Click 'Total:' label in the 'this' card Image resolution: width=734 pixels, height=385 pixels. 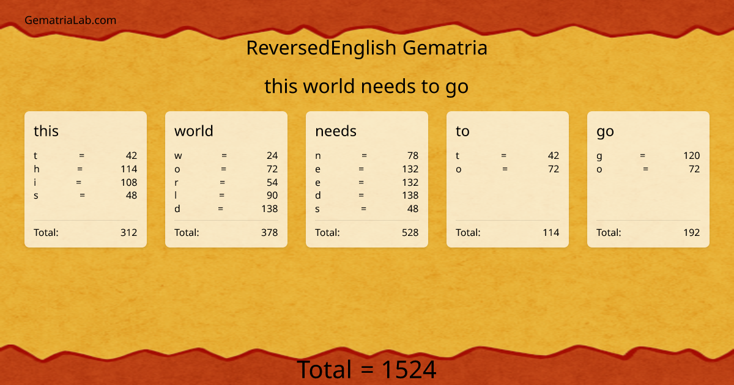pos(46,232)
